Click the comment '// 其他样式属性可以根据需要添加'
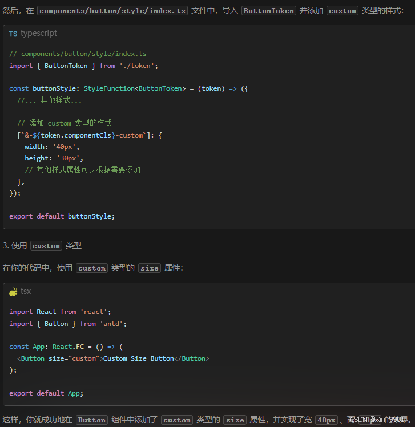 click(x=83, y=170)
